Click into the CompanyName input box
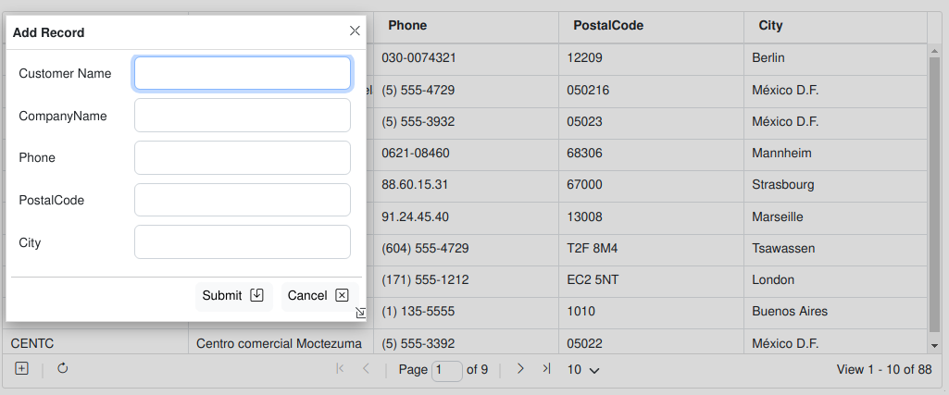The image size is (949, 395). pos(243,116)
